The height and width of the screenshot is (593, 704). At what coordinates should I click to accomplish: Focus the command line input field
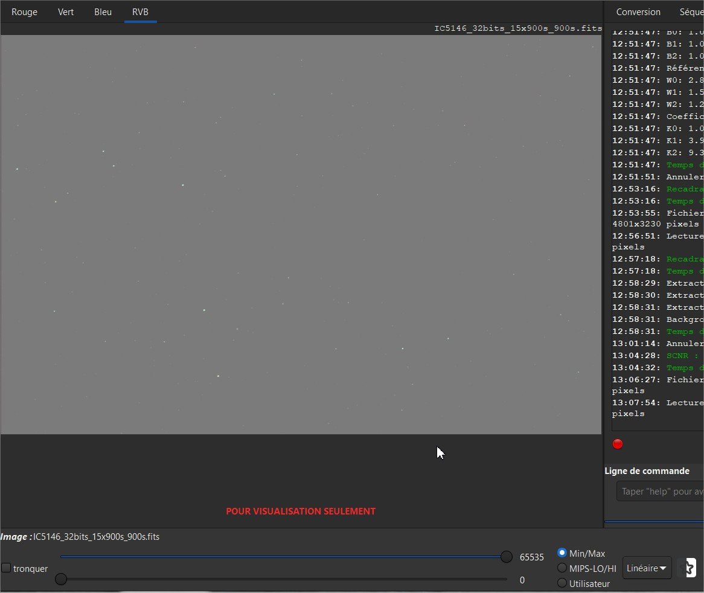coord(660,492)
